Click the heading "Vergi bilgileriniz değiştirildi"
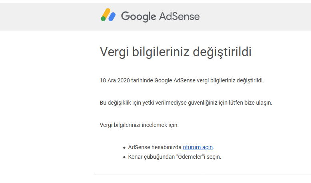 tap(175, 52)
